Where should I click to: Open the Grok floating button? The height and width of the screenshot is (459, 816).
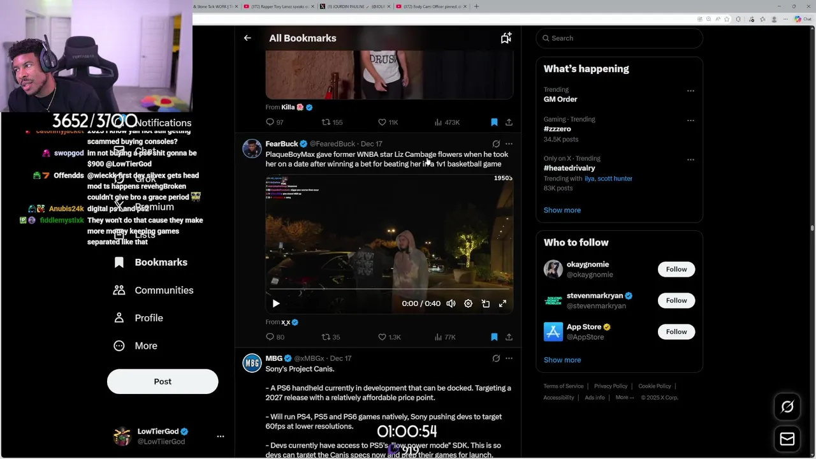pyautogui.click(x=787, y=407)
